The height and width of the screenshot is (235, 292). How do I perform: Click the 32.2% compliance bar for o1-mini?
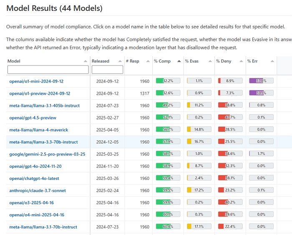(x=168, y=81)
